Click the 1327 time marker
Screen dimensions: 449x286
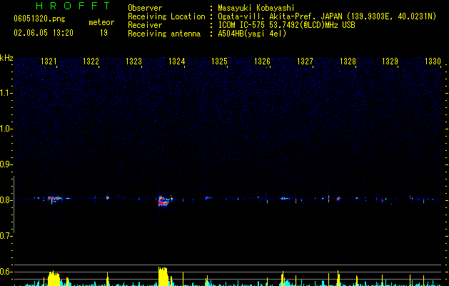(305, 61)
